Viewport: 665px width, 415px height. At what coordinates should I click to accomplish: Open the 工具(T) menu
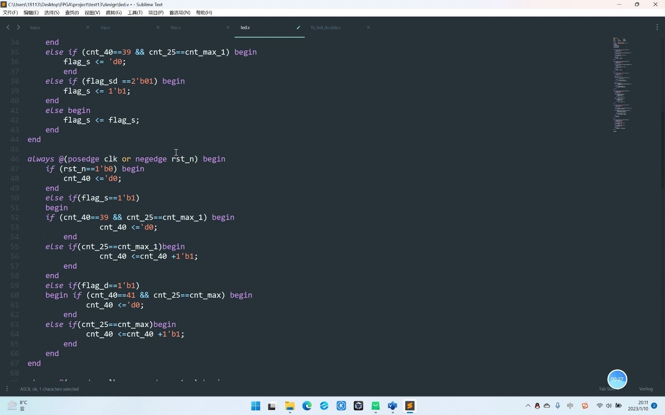pos(135,13)
